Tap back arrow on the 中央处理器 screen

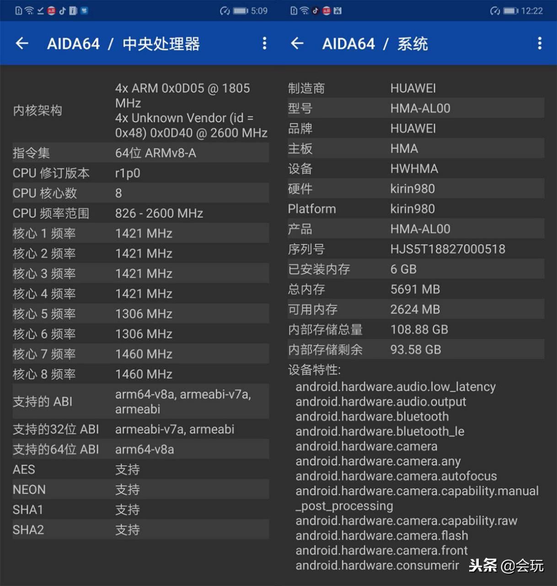22,43
